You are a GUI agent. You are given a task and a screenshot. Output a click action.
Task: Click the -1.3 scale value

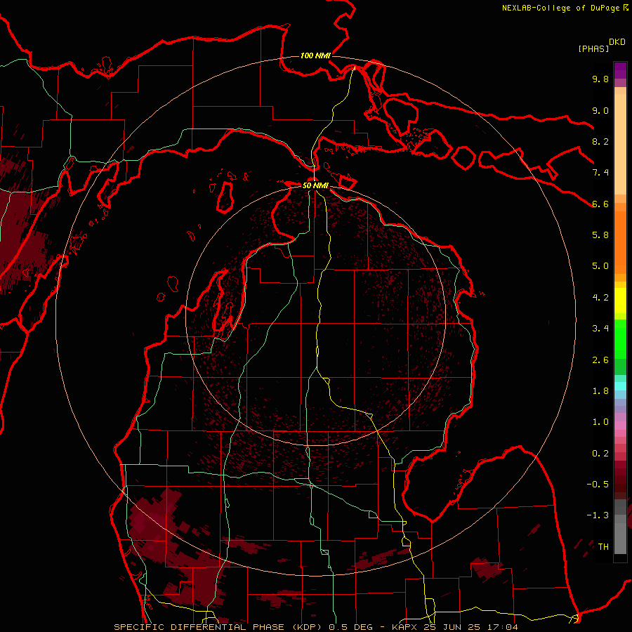click(x=598, y=515)
